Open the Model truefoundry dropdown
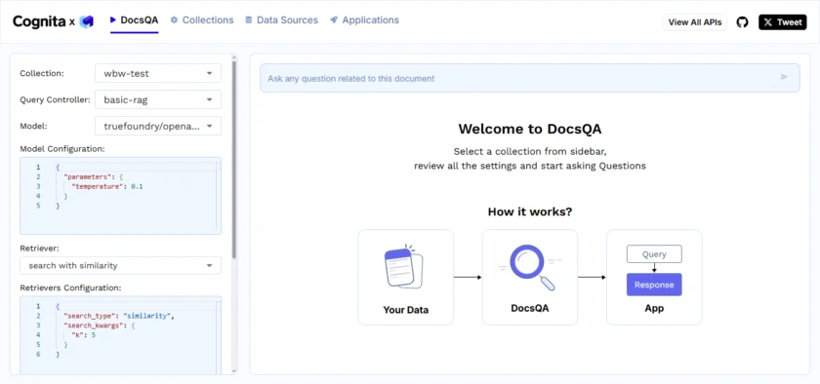This screenshot has height=384, width=820. coord(158,126)
